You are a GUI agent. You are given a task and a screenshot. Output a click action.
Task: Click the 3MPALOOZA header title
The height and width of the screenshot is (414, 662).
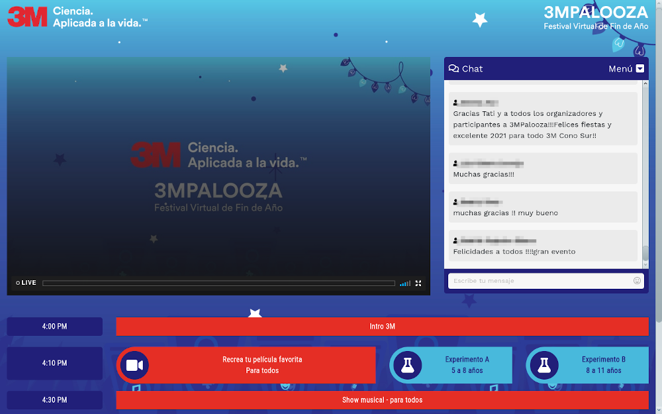pyautogui.click(x=596, y=12)
